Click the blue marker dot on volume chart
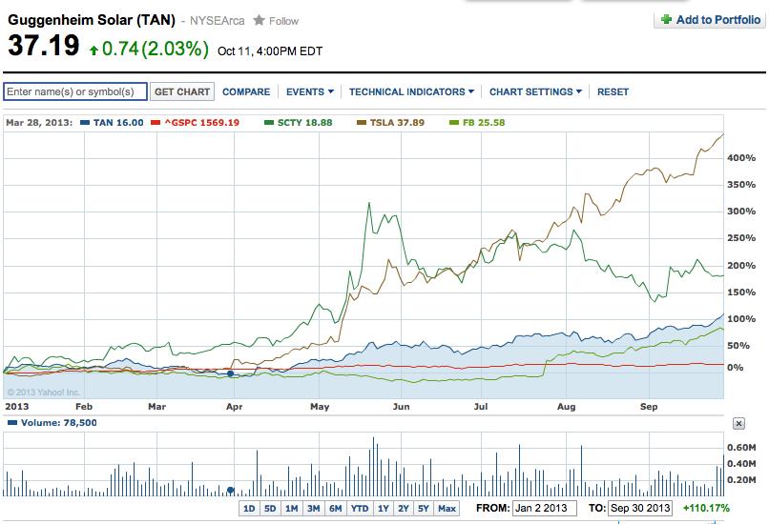 point(231,490)
